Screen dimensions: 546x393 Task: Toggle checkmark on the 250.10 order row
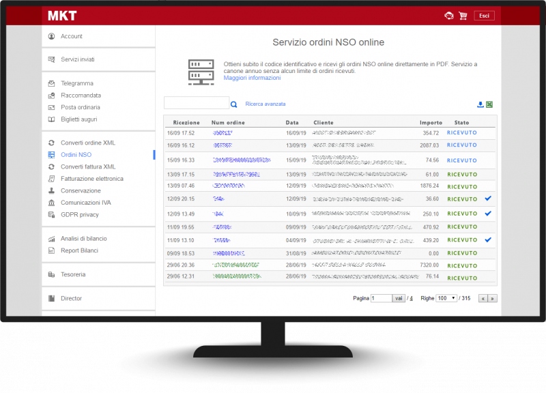(488, 214)
